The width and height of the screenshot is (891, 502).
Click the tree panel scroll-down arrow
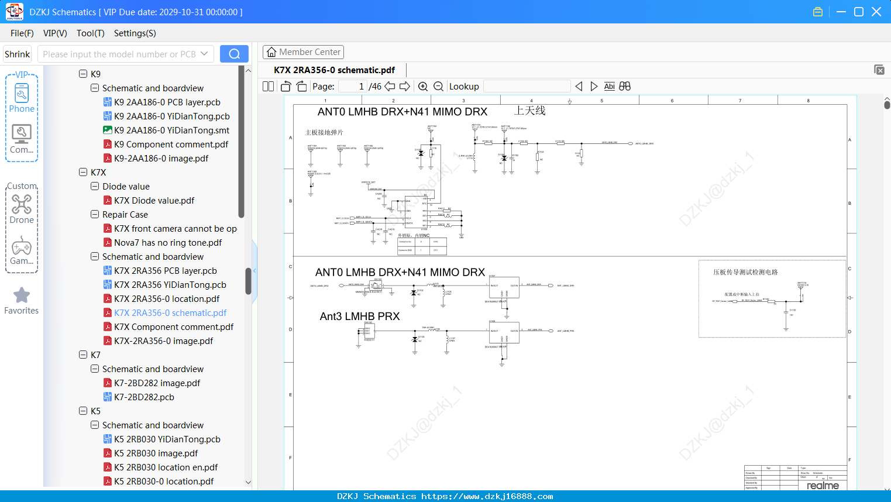(248, 482)
